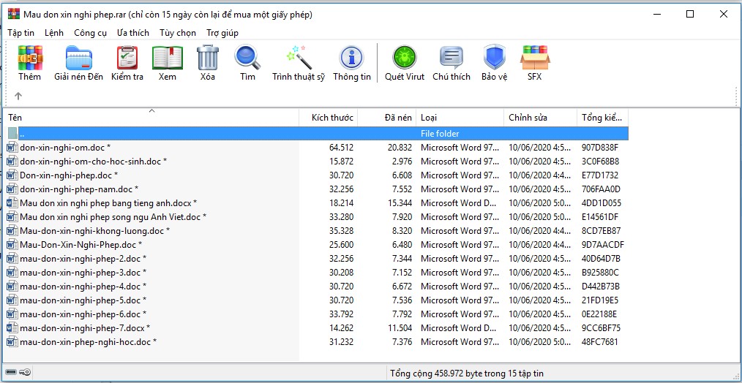742x383 pixels.
Task: Go up one level arrow
Action: [18, 96]
